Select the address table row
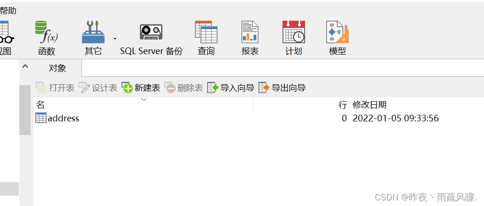Image resolution: width=484 pixels, height=206 pixels. click(258, 118)
